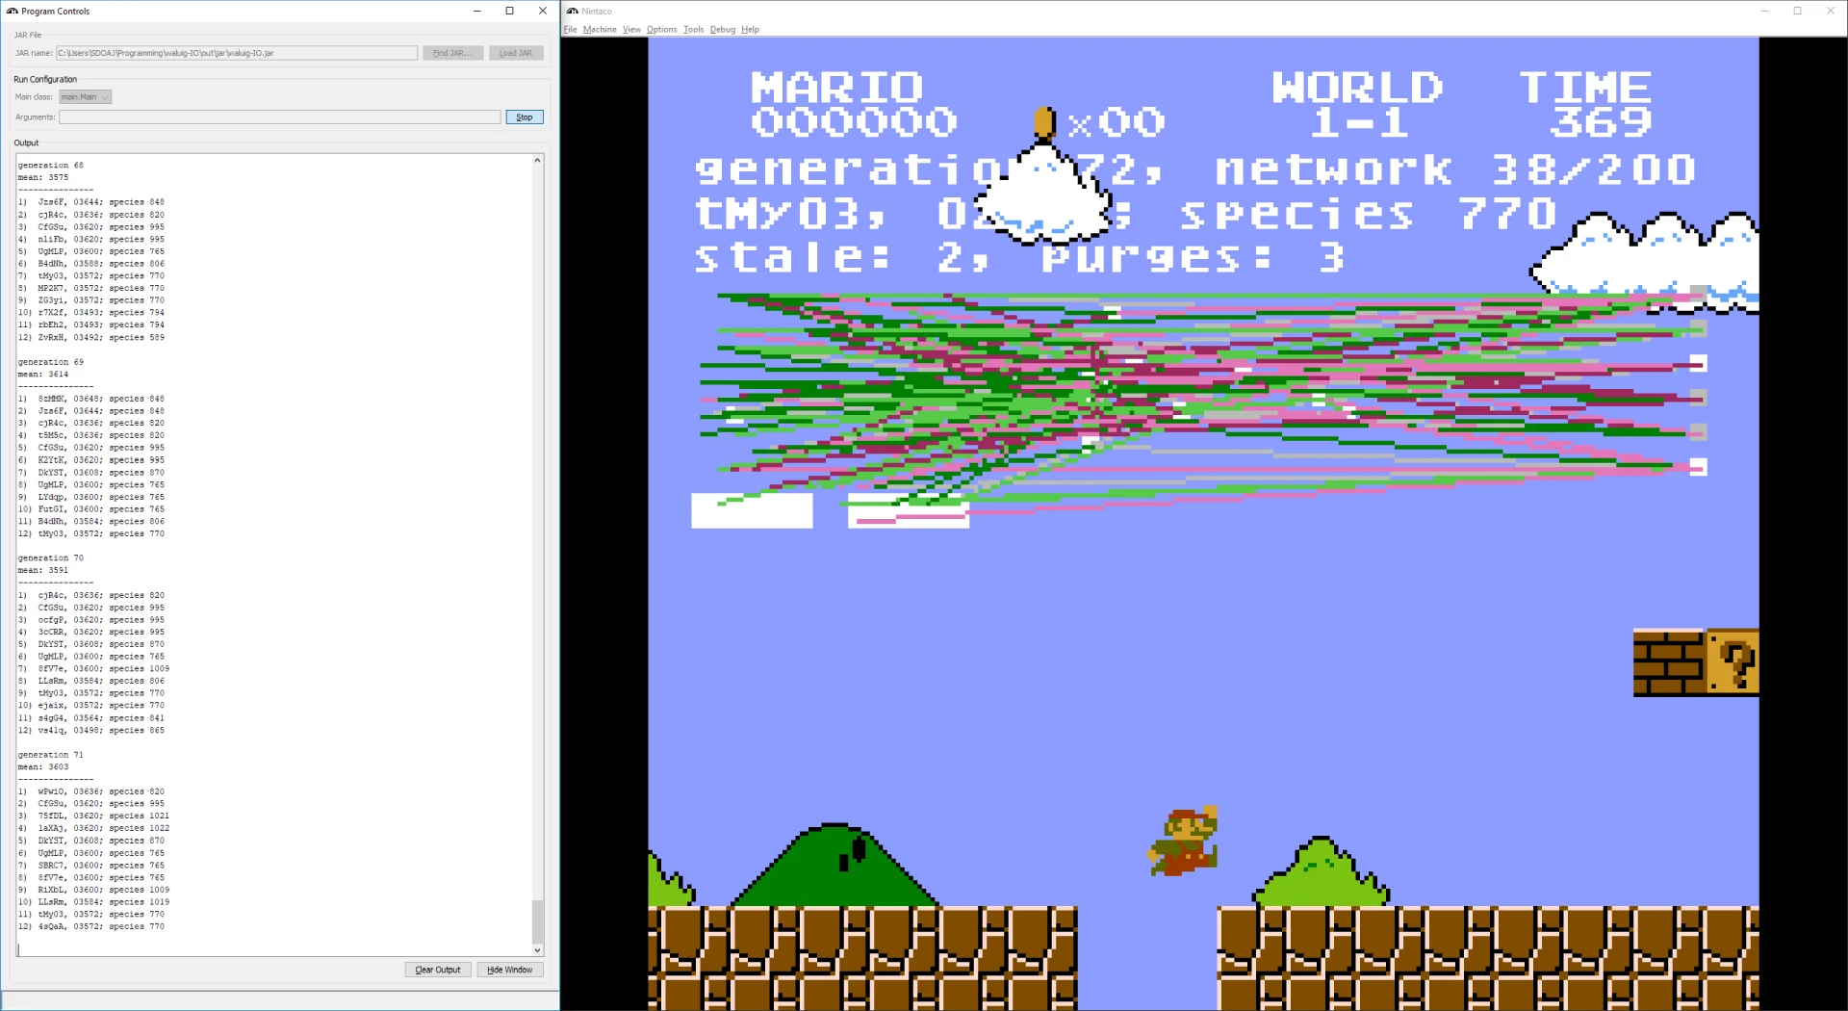This screenshot has height=1011, width=1848.
Task: Click the Clear Output button
Action: [438, 970]
